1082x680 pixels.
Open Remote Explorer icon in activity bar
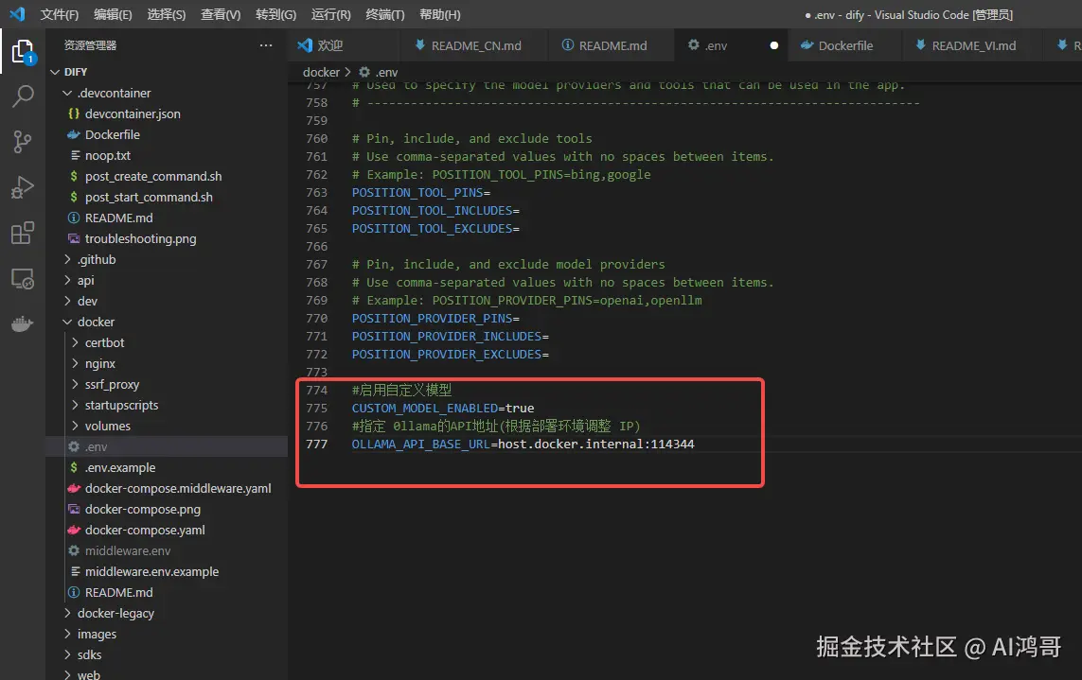[22, 279]
